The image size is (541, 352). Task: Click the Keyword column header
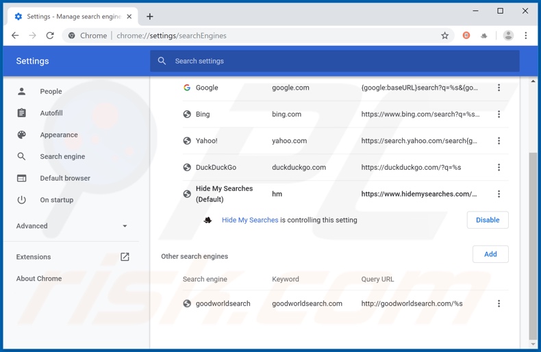pos(286,279)
